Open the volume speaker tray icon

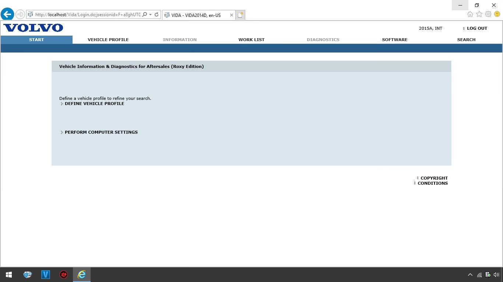point(496,275)
